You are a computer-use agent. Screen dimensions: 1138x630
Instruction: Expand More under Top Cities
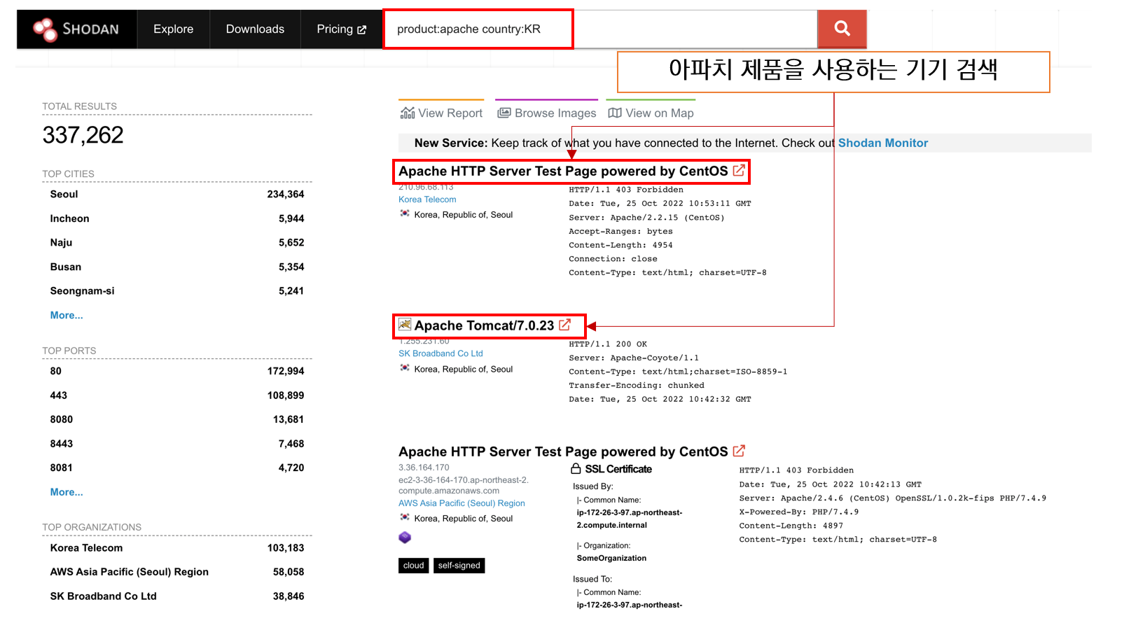click(x=67, y=315)
